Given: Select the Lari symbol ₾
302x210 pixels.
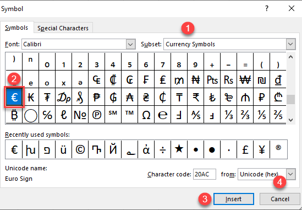Looking at the screenshot, I should [x=278, y=97].
